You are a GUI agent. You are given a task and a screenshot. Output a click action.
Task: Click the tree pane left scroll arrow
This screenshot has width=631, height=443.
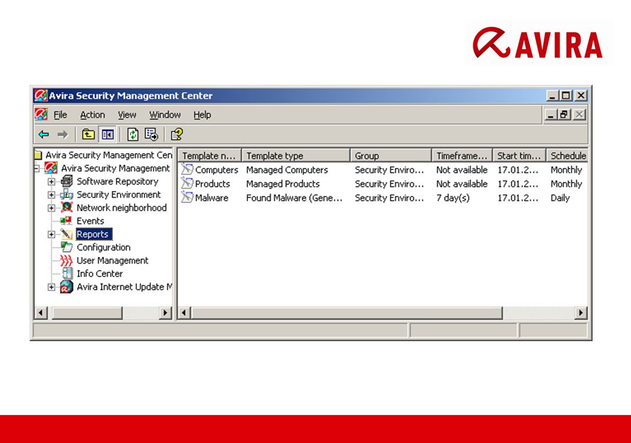(x=41, y=313)
